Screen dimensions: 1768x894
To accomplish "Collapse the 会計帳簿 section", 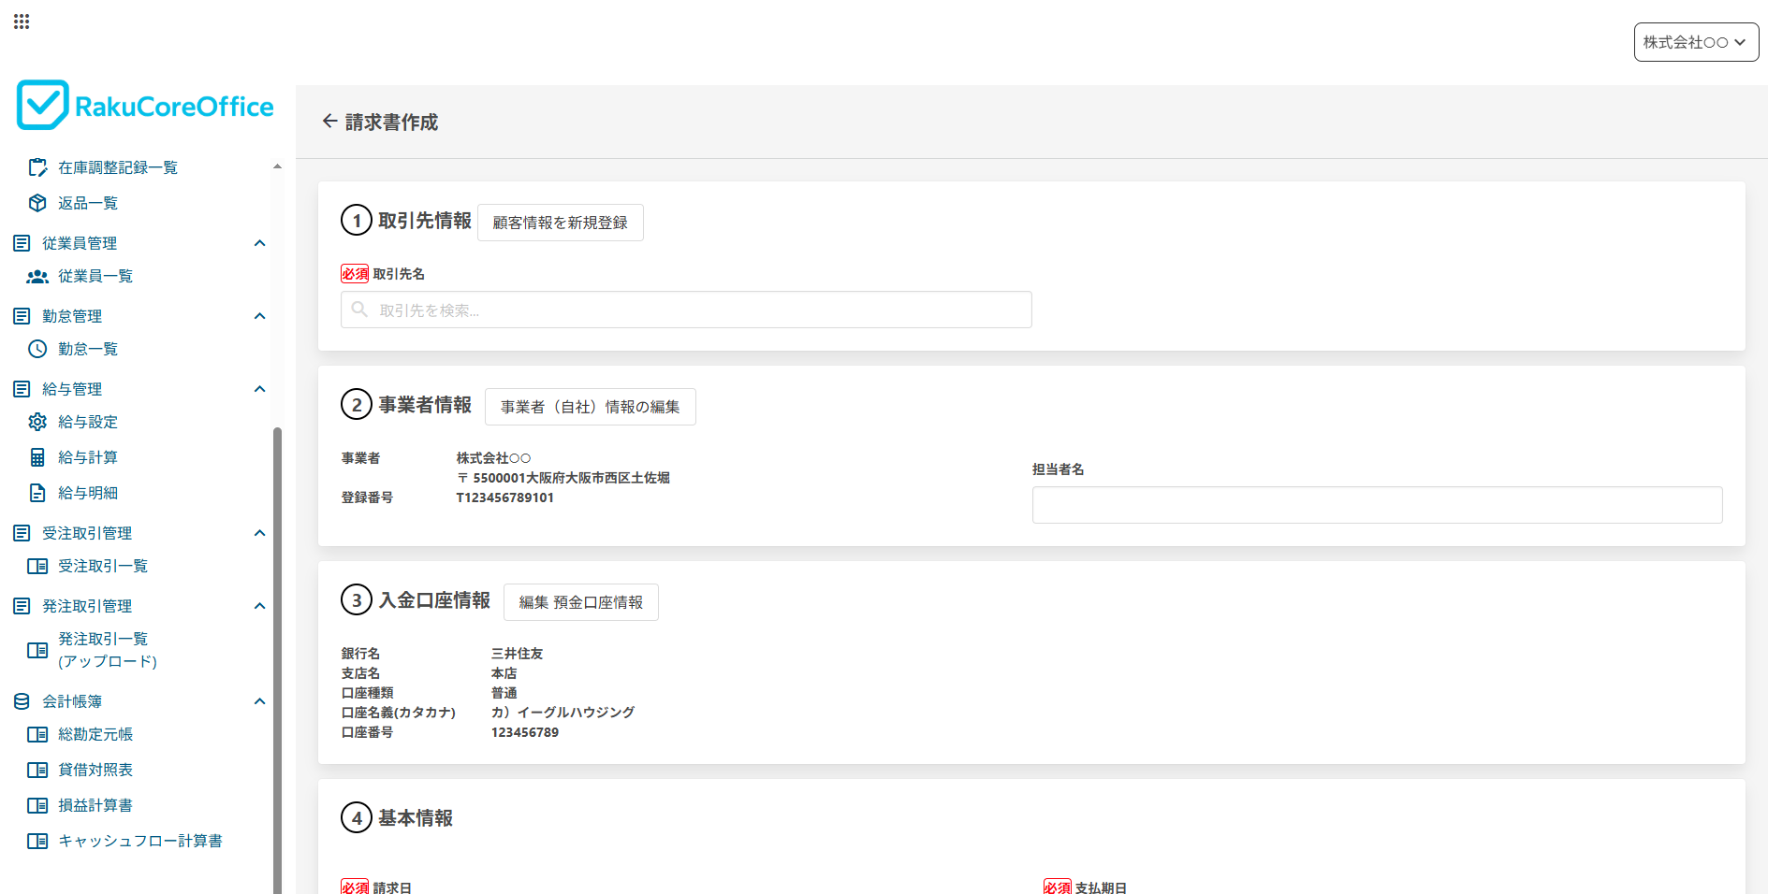I will (x=260, y=701).
